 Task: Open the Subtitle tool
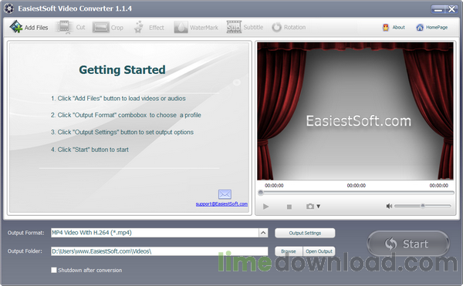click(234, 27)
